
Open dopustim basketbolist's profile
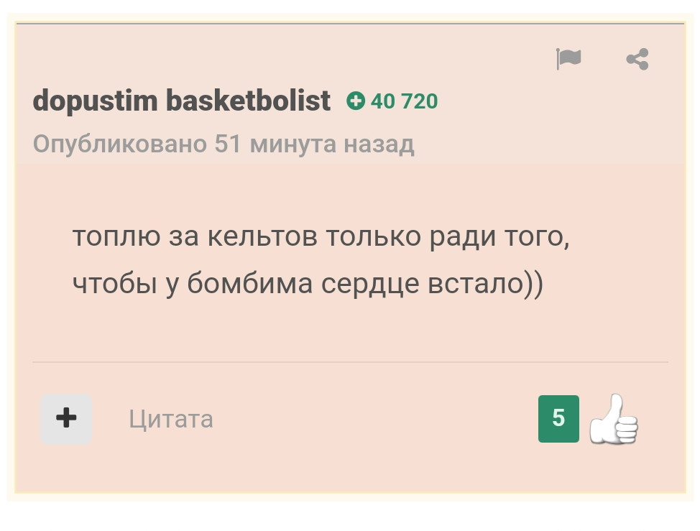point(181,101)
